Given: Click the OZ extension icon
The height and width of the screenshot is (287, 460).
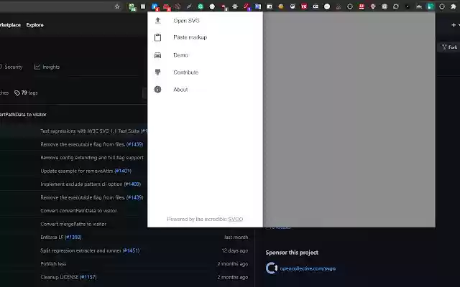Looking at the screenshot, I should pos(316,6).
